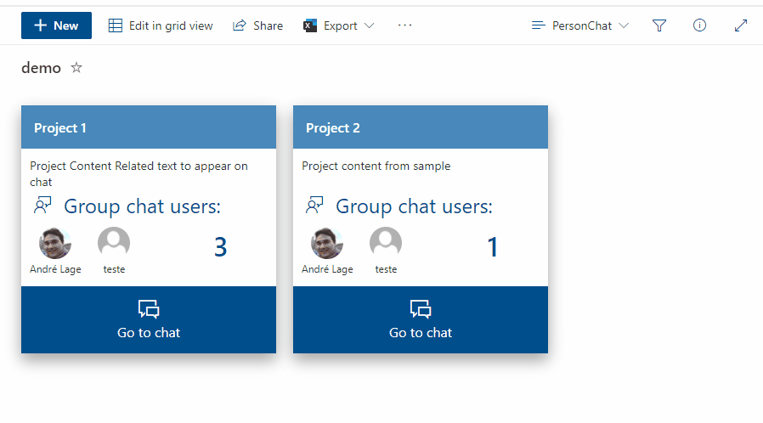The image size is (763, 423).
Task: Click the user count 3 in Project 1
Action: [x=221, y=247]
